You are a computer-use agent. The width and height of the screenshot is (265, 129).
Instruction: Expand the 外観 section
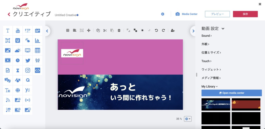click(x=205, y=44)
